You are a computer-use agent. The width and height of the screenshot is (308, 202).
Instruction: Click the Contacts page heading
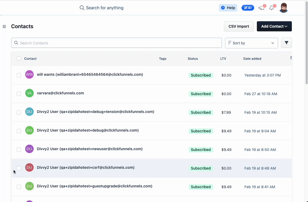22,26
